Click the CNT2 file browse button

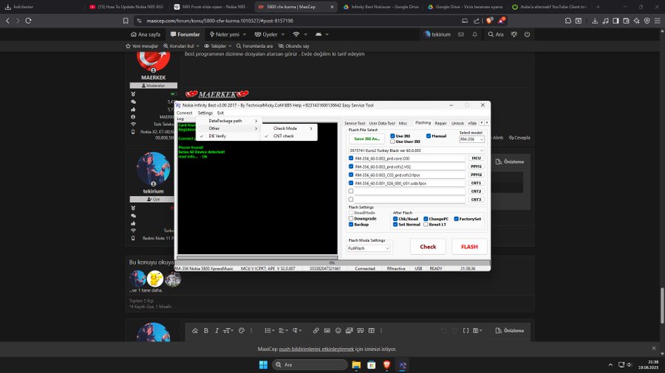click(x=476, y=191)
